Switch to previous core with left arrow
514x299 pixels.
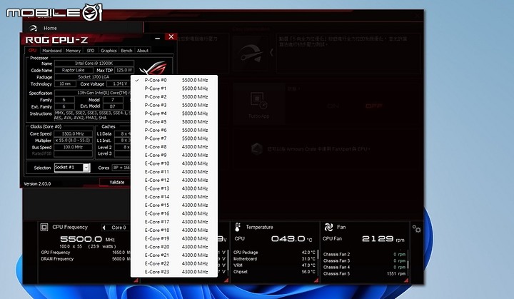pyautogui.click(x=104, y=228)
